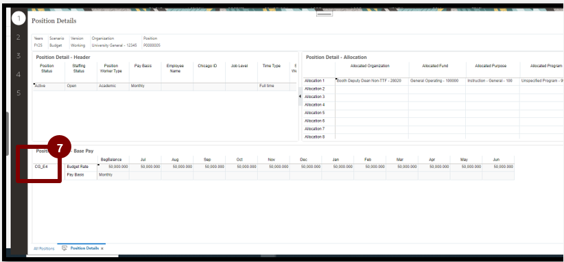This screenshot has width=564, height=262.
Task: Select 'Booth Deputy Dean Non-TTF - 28020' cell
Action: (372, 81)
